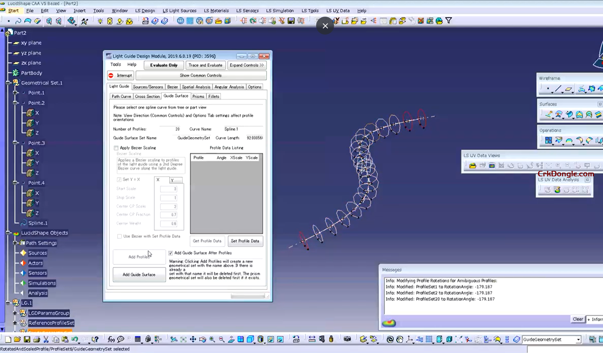Toggle Use Bezier with Set Profile Data

(119, 236)
